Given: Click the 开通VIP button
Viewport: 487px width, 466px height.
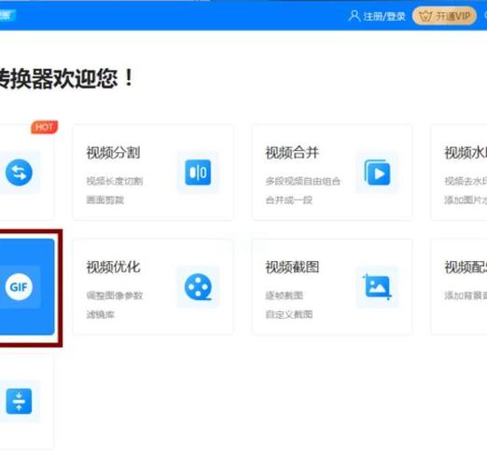Looking at the screenshot, I should tap(444, 16).
